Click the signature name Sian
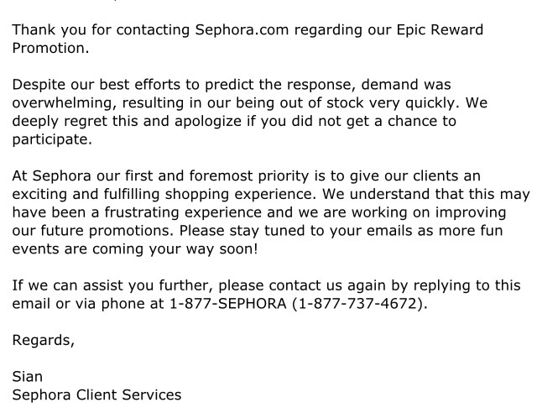Screen dimensions: 537x418 tap(28, 377)
